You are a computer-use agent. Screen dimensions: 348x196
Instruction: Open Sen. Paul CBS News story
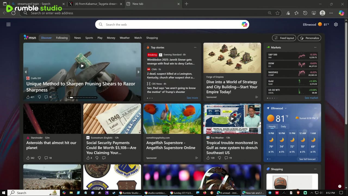171,90
